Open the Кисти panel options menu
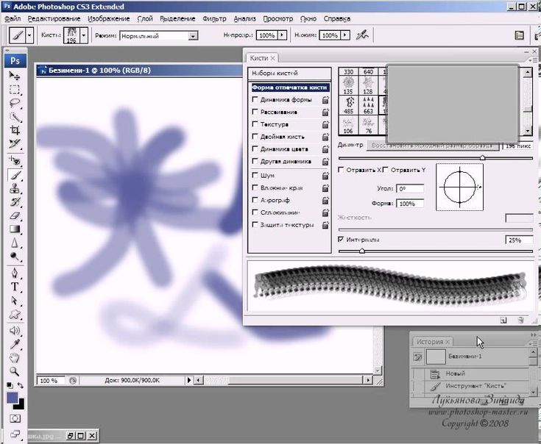The width and height of the screenshot is (541, 444). click(534, 60)
